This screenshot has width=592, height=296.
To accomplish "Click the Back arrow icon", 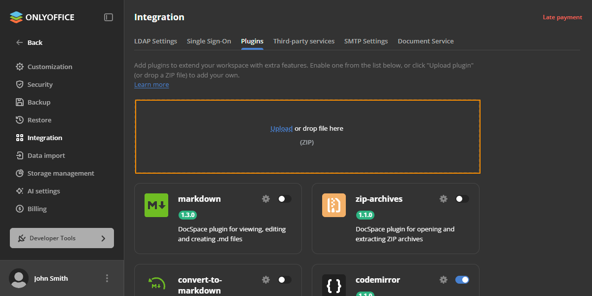I will pos(20,42).
